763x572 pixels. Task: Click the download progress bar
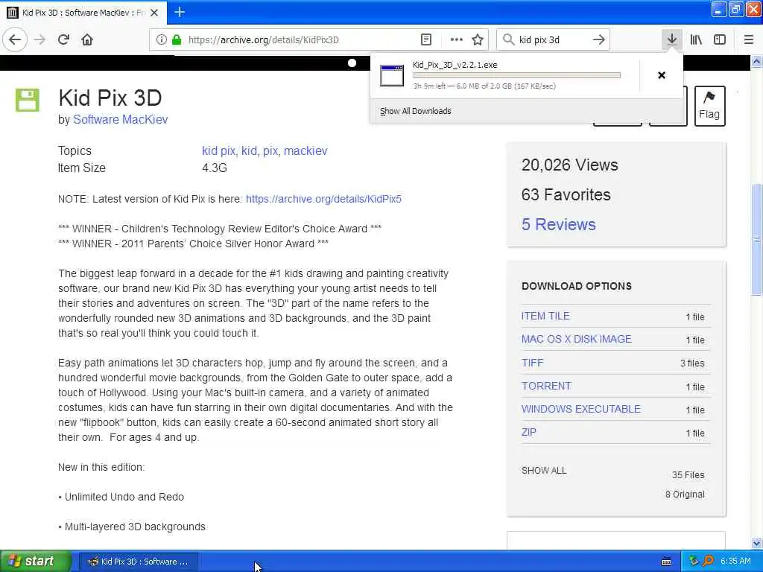coord(517,75)
